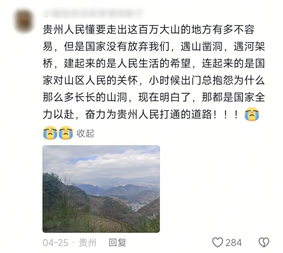Collapse the comment with 收起
Image resolution: width=283 pixels, height=253 pixels.
(85, 134)
